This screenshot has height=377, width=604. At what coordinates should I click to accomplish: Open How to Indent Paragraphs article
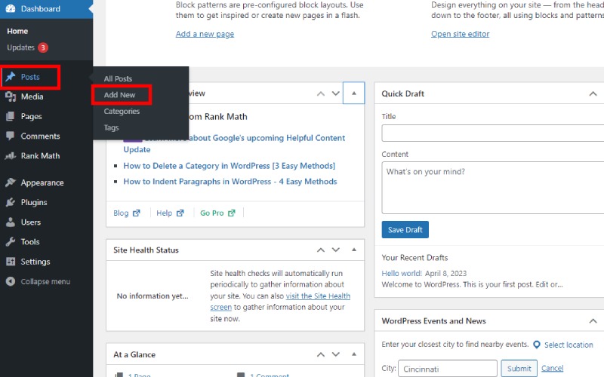(230, 182)
